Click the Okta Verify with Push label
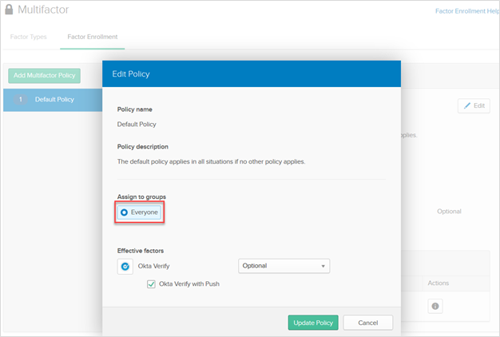Image resolution: width=500 pixels, height=337 pixels. [x=189, y=283]
